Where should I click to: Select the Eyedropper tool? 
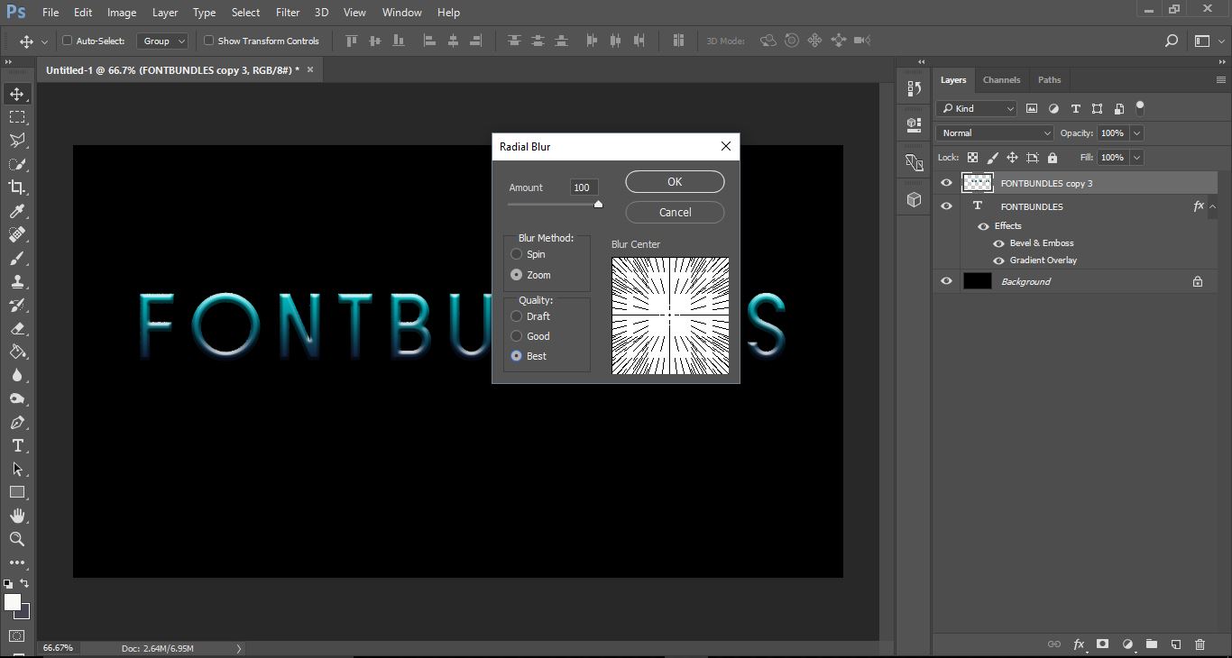click(17, 211)
